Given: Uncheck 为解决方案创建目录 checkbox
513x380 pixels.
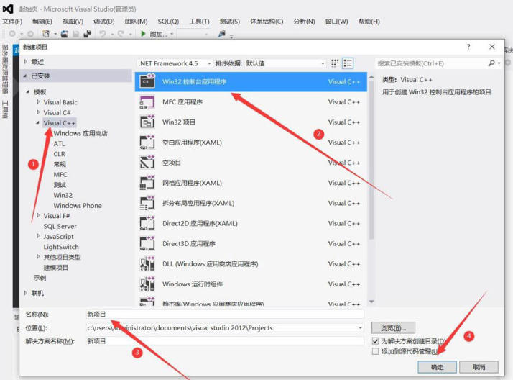Looking at the screenshot, I should [x=376, y=340].
